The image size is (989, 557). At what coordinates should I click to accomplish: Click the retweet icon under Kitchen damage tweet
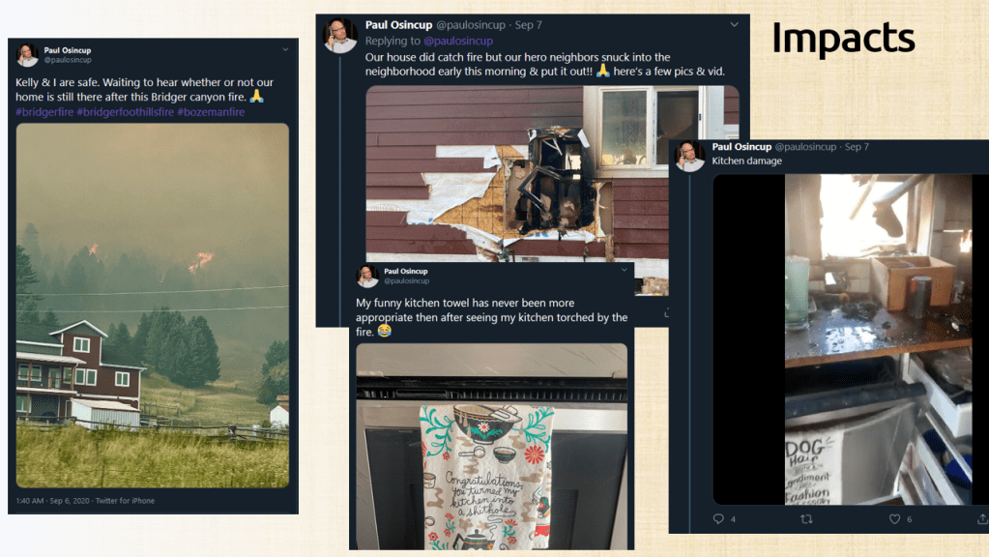coord(806,518)
